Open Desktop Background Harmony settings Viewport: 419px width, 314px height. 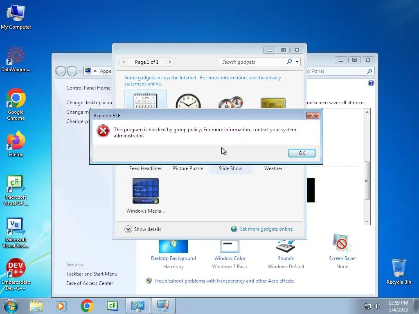[x=173, y=254]
